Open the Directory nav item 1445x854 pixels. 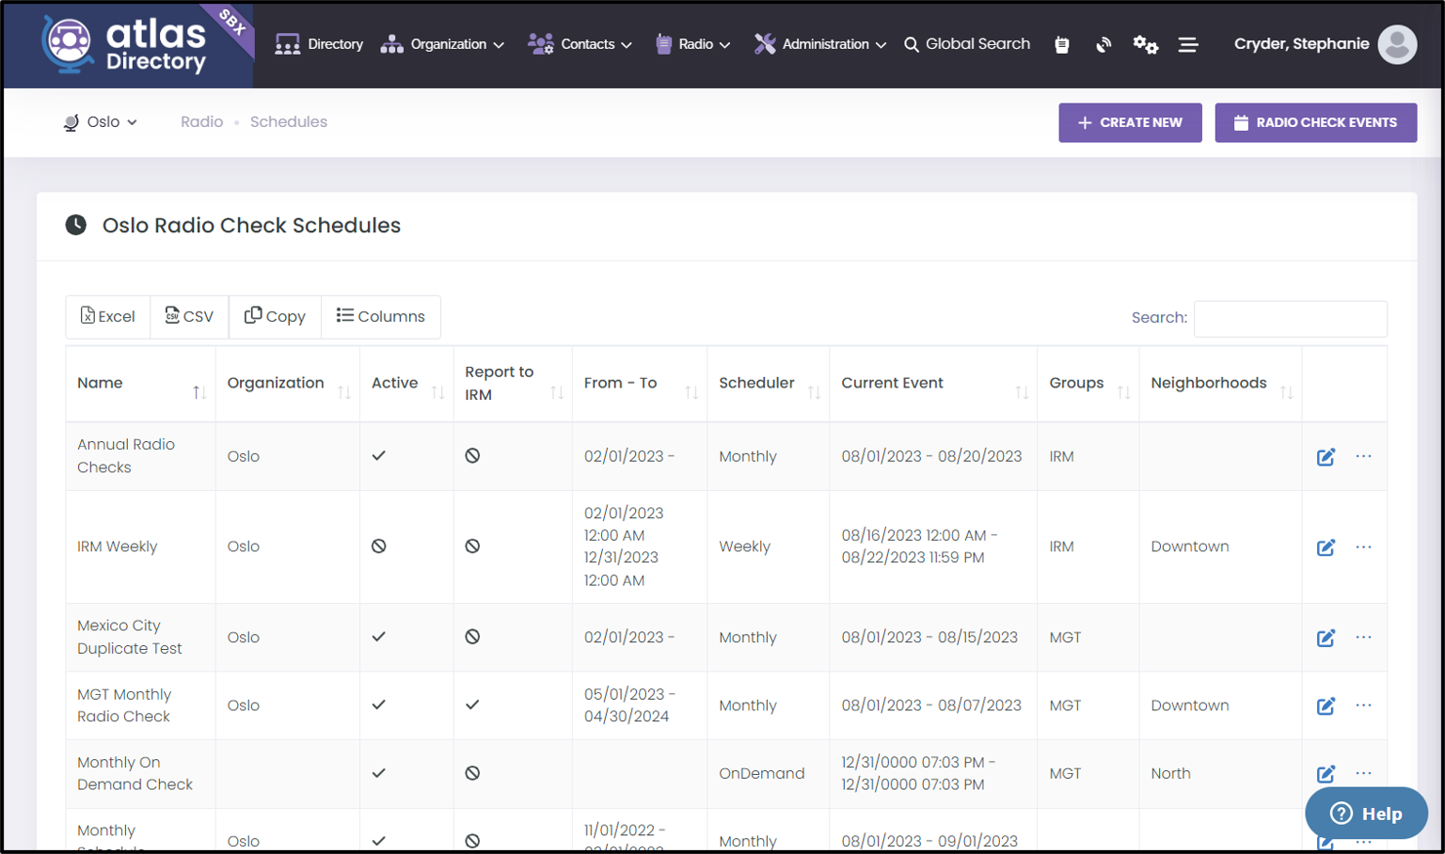point(319,44)
